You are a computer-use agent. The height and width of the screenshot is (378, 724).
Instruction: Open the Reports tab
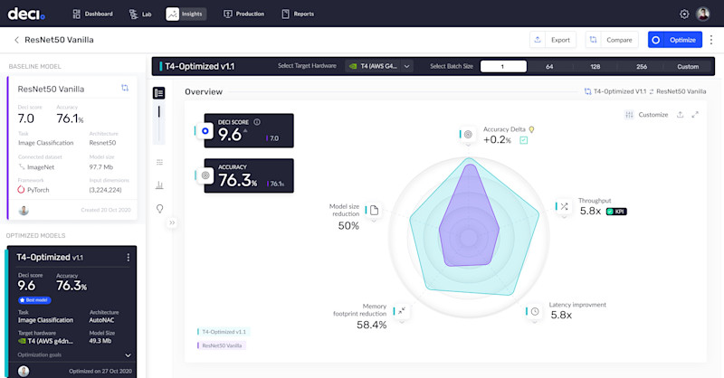click(298, 14)
